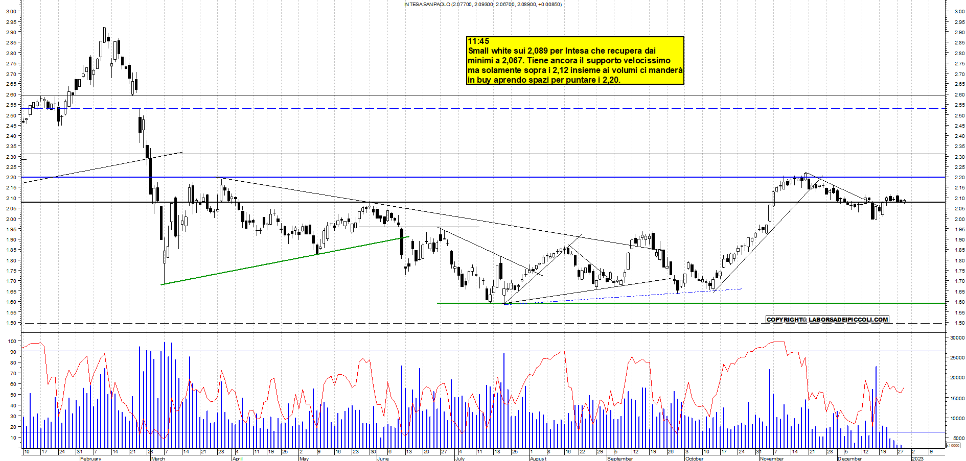Viewport: 966px width, 461px height.
Task: Click the July month label
Action: [x=459, y=458]
